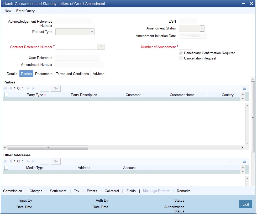Screen dimensions: 257x214
Task: Go to last page in Other Addresses grid
Action: 33,161
